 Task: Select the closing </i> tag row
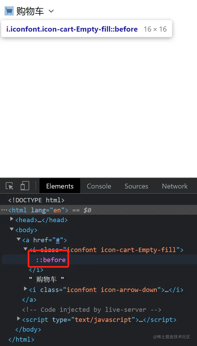36,270
